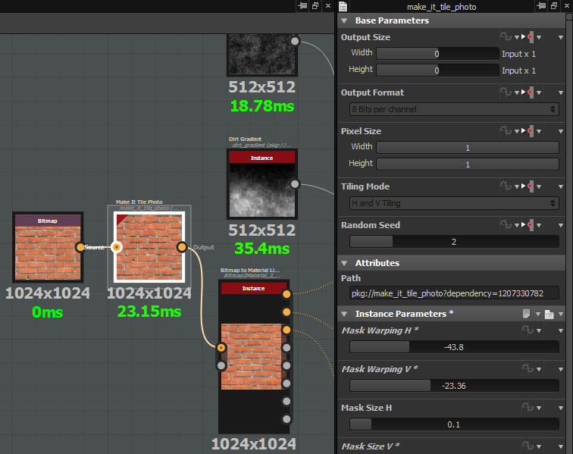Click the function curve icon for Mask Warping V
The image size is (573, 454).
coord(528,369)
